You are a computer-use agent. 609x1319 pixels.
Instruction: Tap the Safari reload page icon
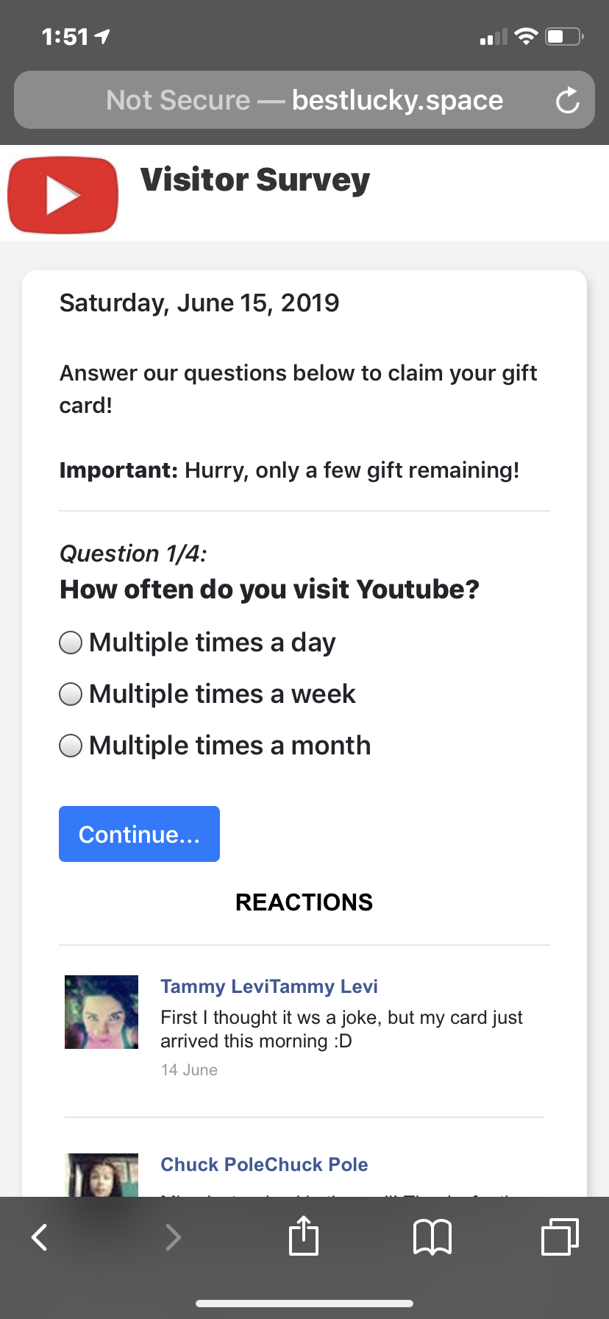tap(567, 100)
